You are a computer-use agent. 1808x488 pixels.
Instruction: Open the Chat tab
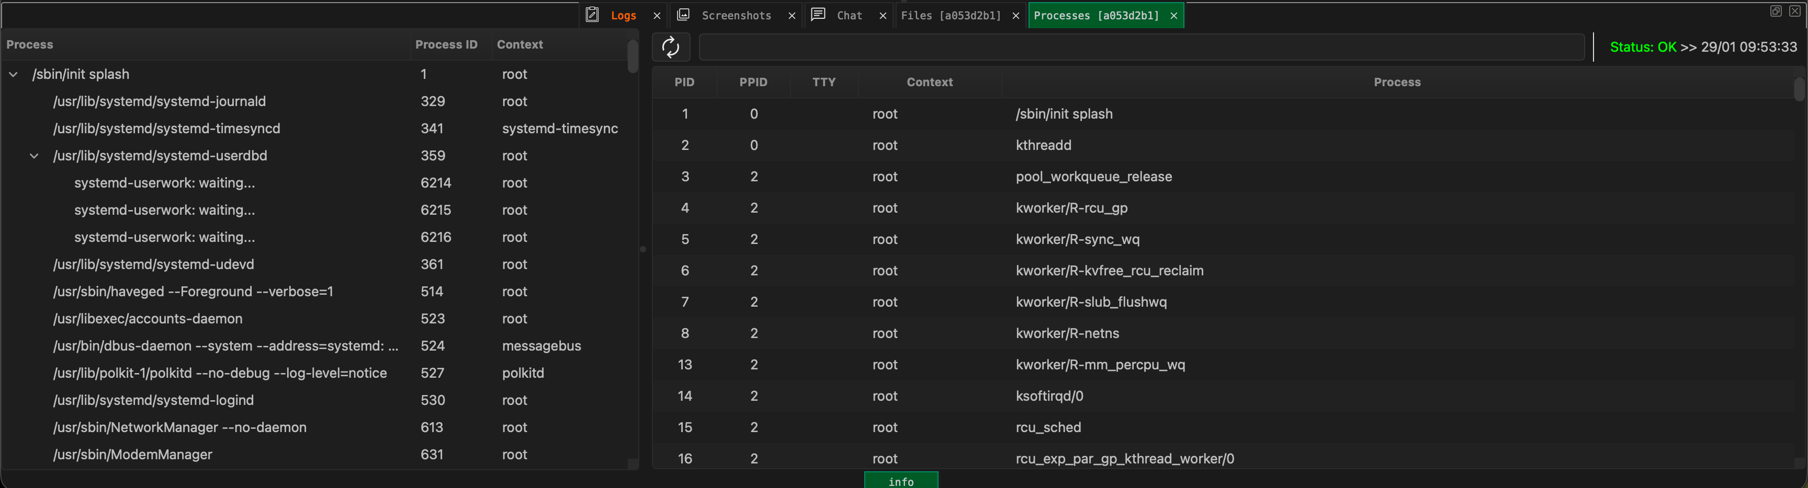(849, 16)
